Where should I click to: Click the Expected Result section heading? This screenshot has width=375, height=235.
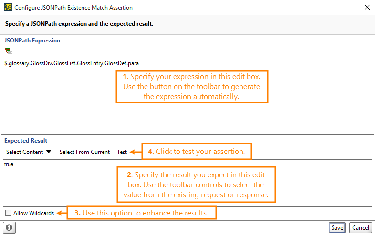coord(26,141)
